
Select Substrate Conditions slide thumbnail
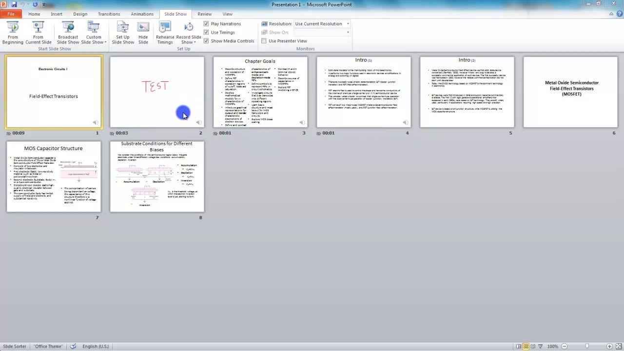point(157,176)
